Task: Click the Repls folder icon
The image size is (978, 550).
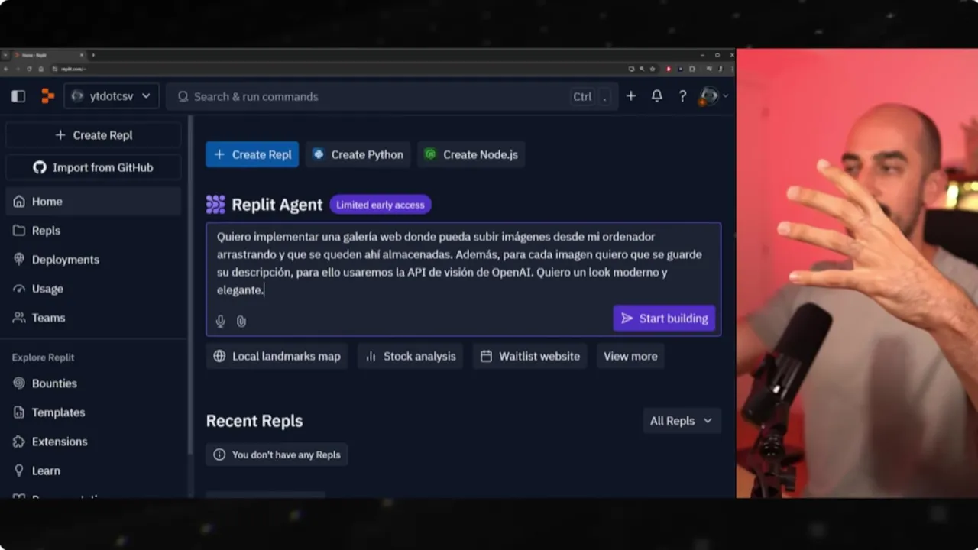Action: point(19,231)
